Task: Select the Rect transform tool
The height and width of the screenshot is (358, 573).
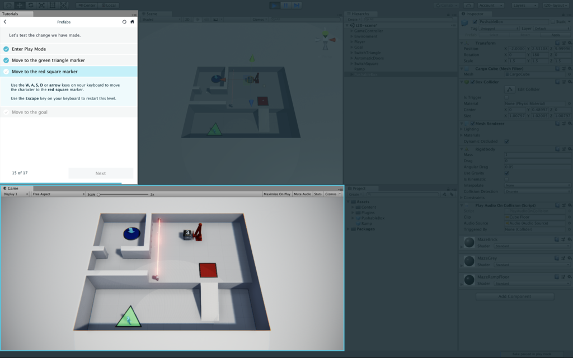Action: click(52, 5)
